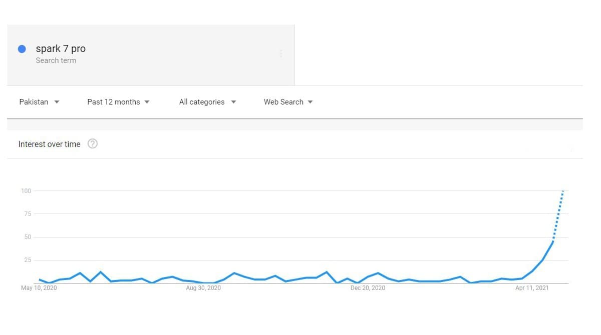
Task: Click the Interest over time help icon
Action: point(93,144)
